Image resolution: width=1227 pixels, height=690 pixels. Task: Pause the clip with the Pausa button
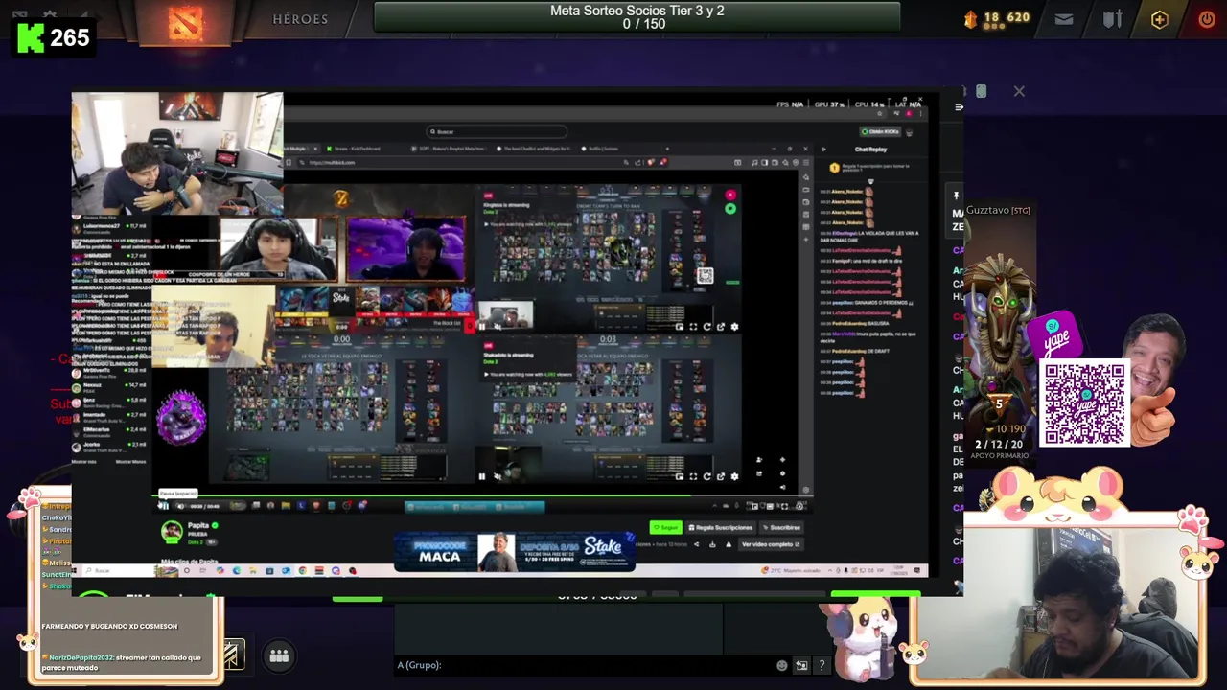(x=164, y=505)
